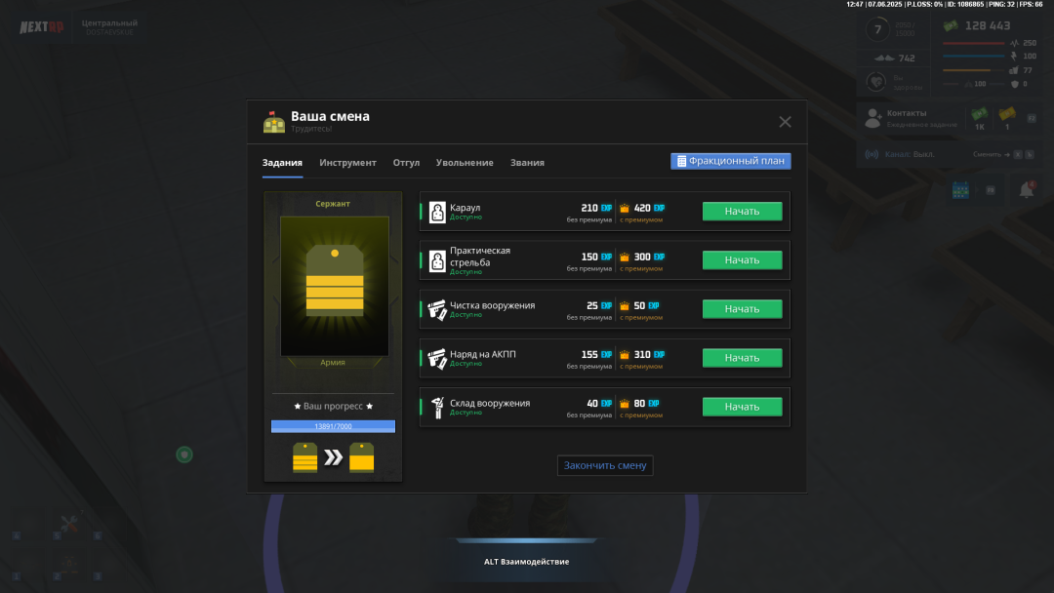Viewport: 1054px width, 593px height.
Task: Open the Фракционный план
Action: pos(730,161)
